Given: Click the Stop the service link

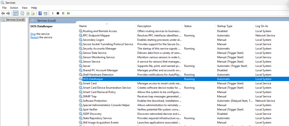Looking at the screenshot, I should [33, 34].
